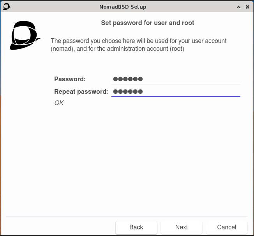
Task: Click the 'Set password for user and root' heading
Action: 148,23
